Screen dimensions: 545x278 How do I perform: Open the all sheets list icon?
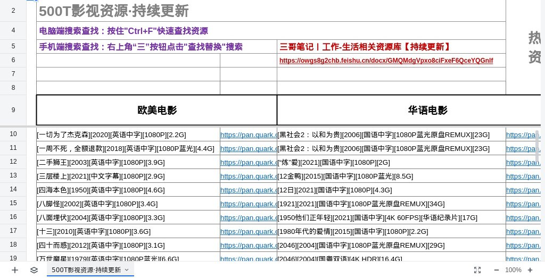tap(34, 270)
